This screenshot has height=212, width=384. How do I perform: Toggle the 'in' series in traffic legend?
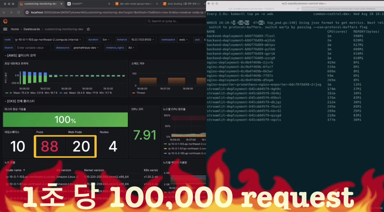click(x=11, y=93)
